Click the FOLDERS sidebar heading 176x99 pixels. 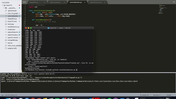tap(5, 2)
